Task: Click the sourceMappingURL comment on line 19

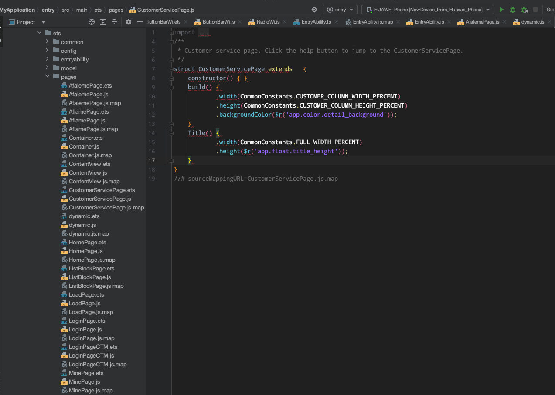Action: [256, 179]
